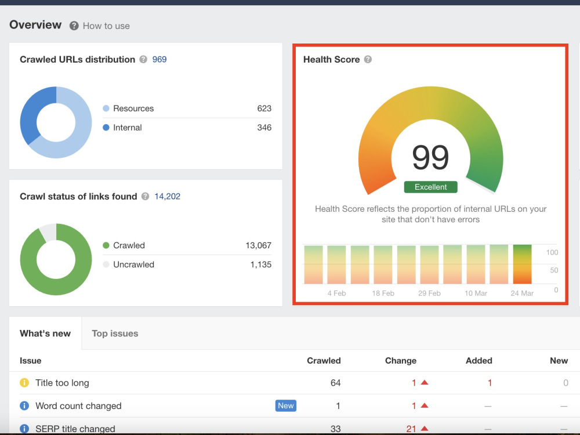Click red up arrow in Title too long row
Screen dimensions: 580x435
425,382
